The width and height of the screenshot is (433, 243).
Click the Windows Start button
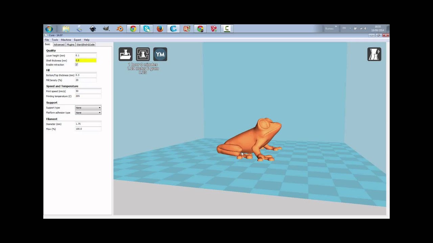(49, 29)
